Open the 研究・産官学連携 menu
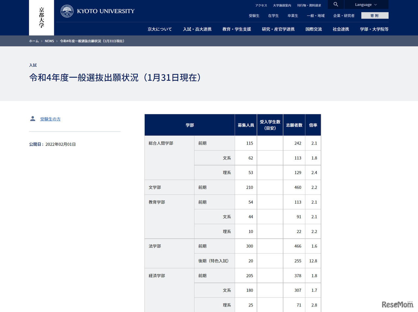418x312 pixels. [278, 29]
